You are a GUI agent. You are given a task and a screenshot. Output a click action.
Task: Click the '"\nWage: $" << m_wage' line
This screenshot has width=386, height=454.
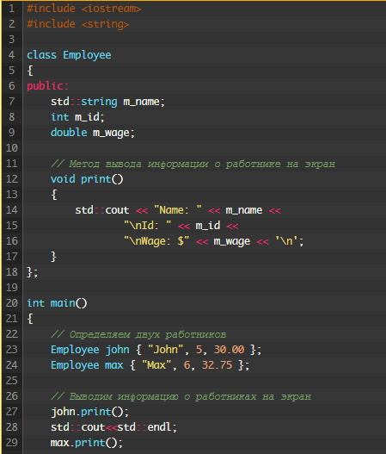pos(214,241)
